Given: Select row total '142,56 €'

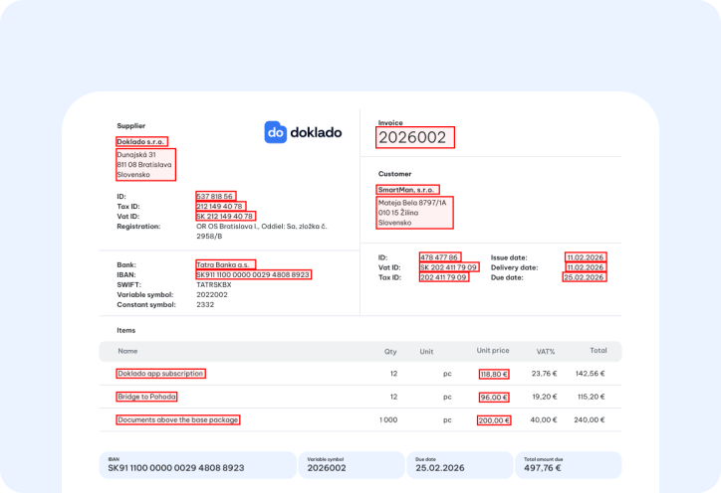Looking at the screenshot, I should coord(591,374).
